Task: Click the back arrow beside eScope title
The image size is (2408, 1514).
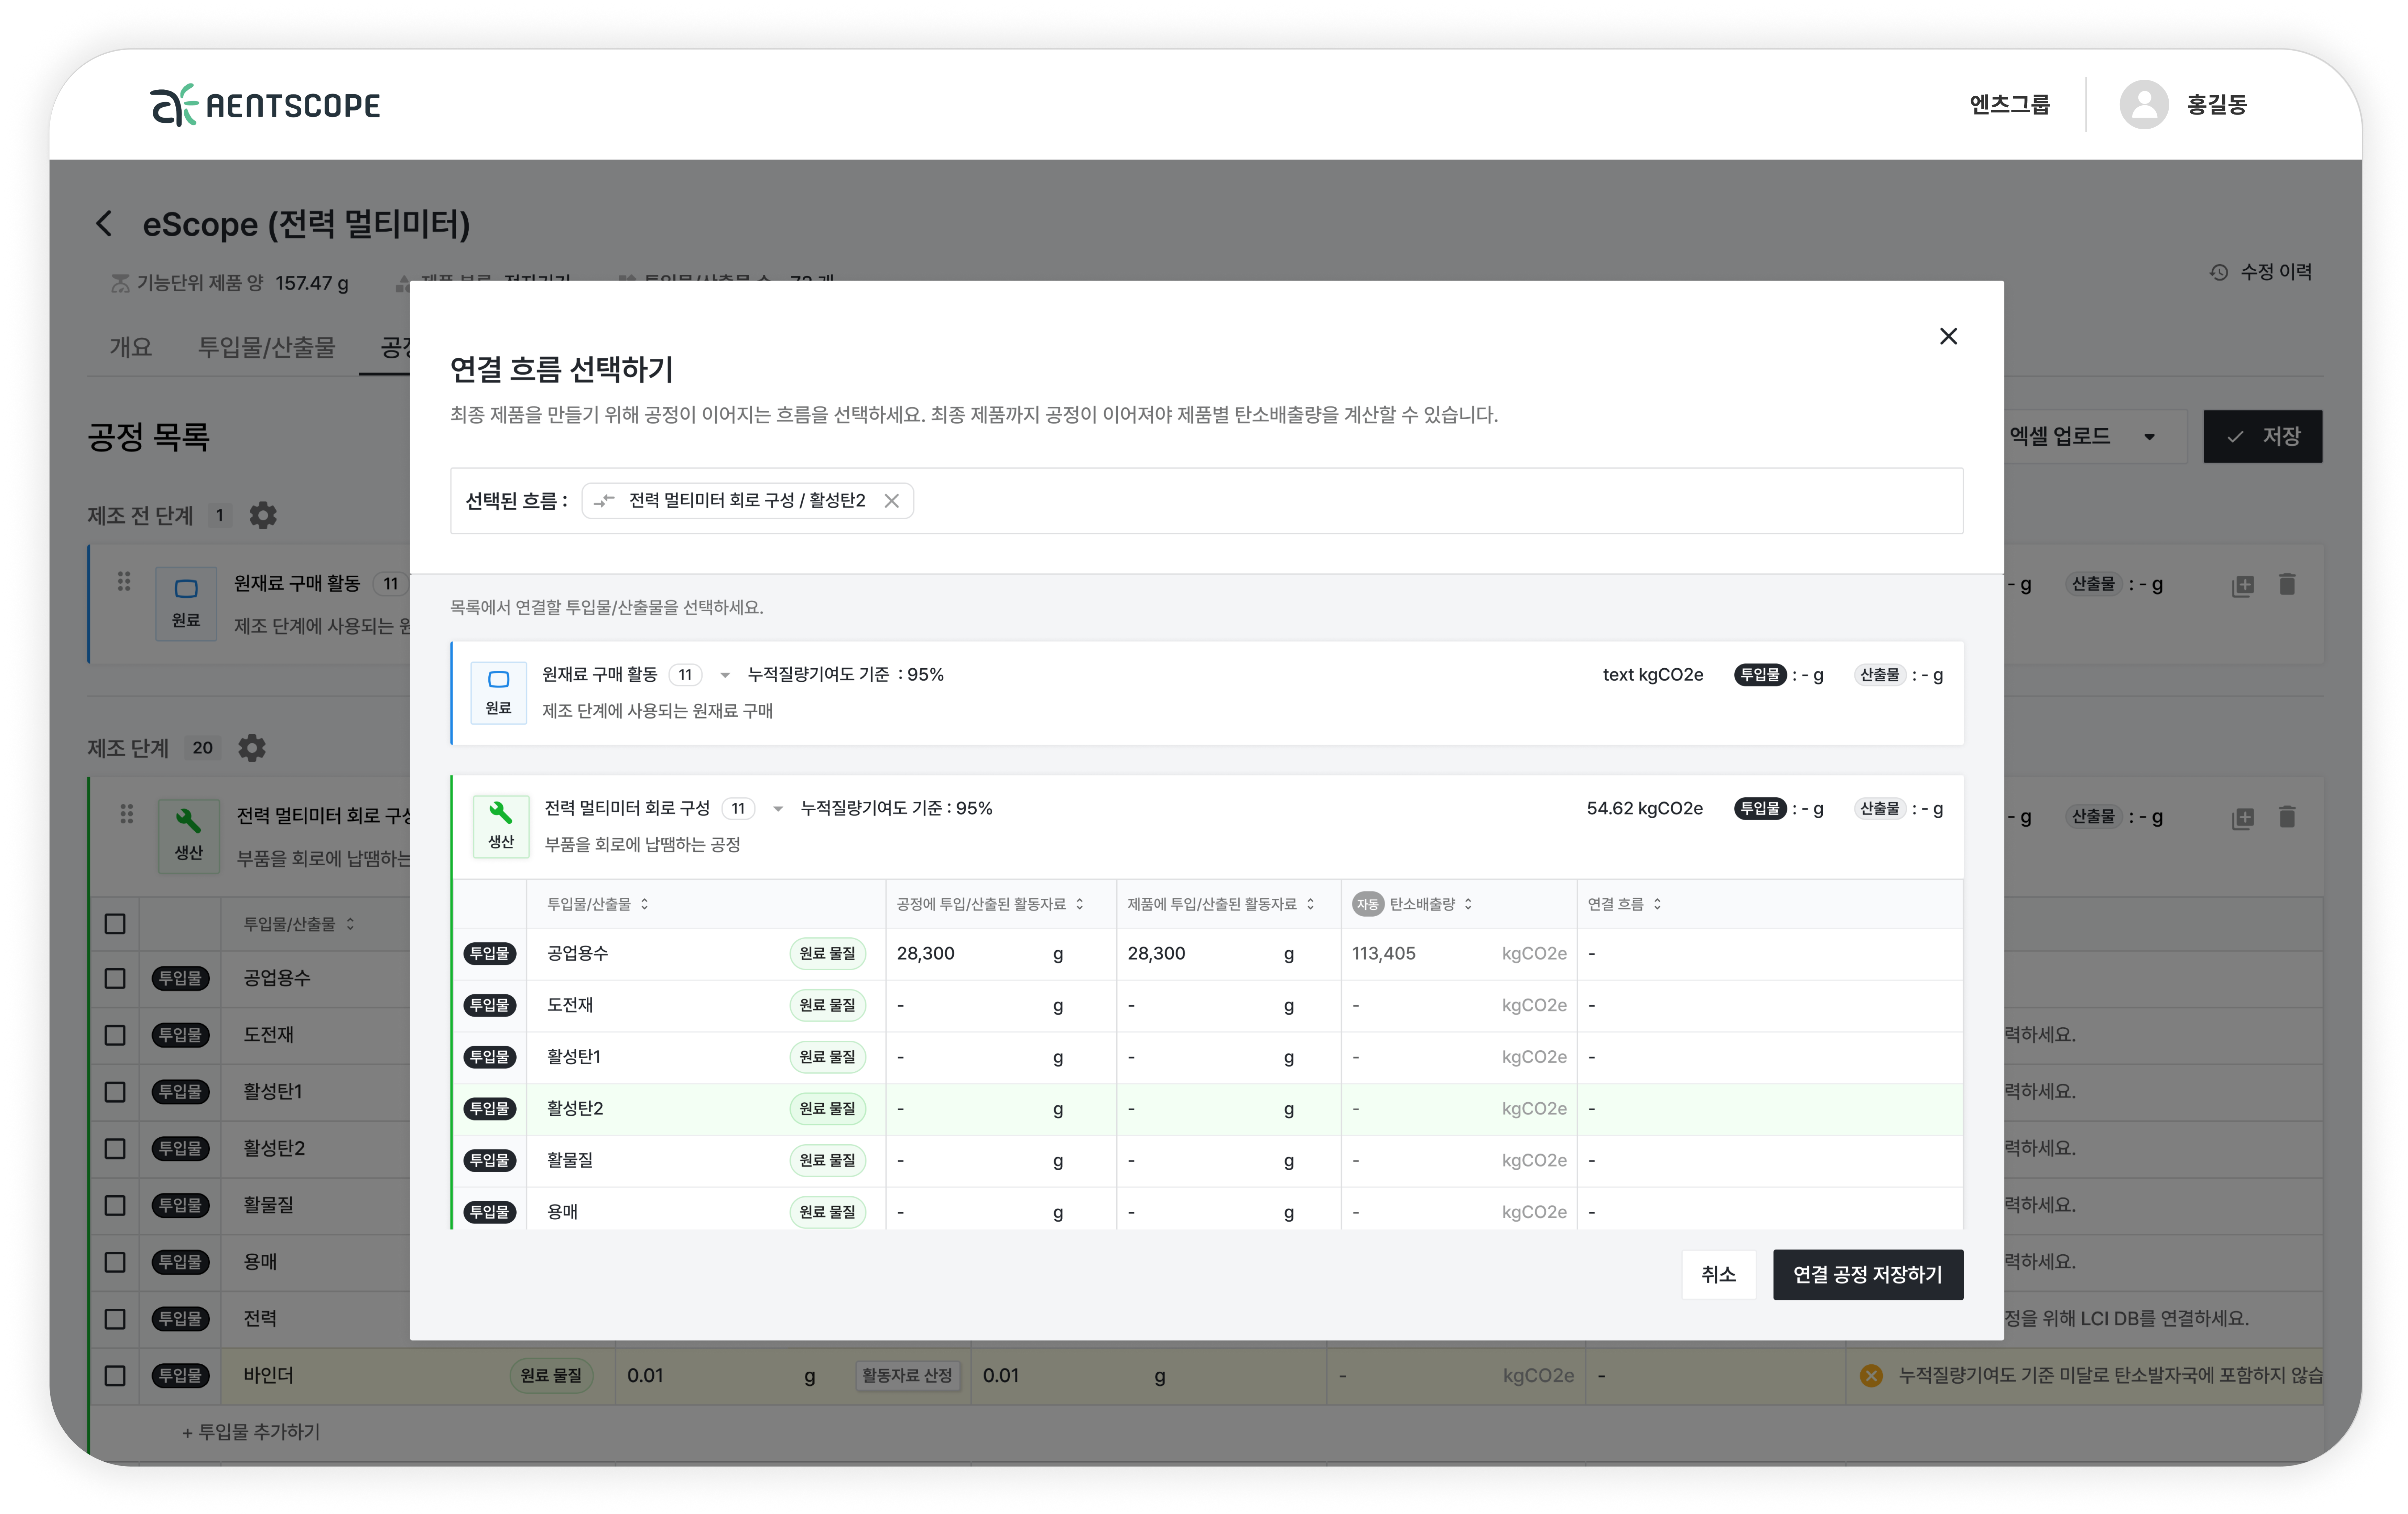Action: pos(104,223)
